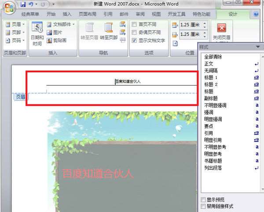Click the header-from-top 1.25 厘米 field
Screen dimensions: 264x212
coord(191,25)
